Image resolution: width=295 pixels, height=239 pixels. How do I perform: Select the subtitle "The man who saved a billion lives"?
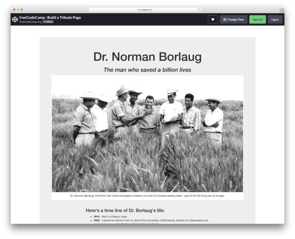(147, 70)
